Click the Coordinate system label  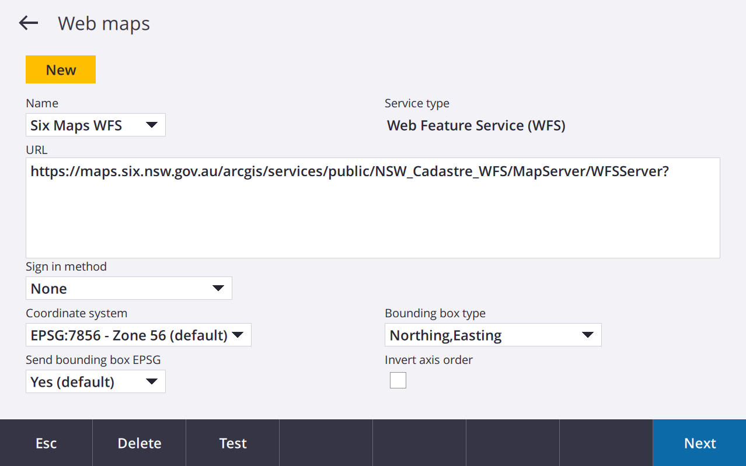tap(76, 313)
